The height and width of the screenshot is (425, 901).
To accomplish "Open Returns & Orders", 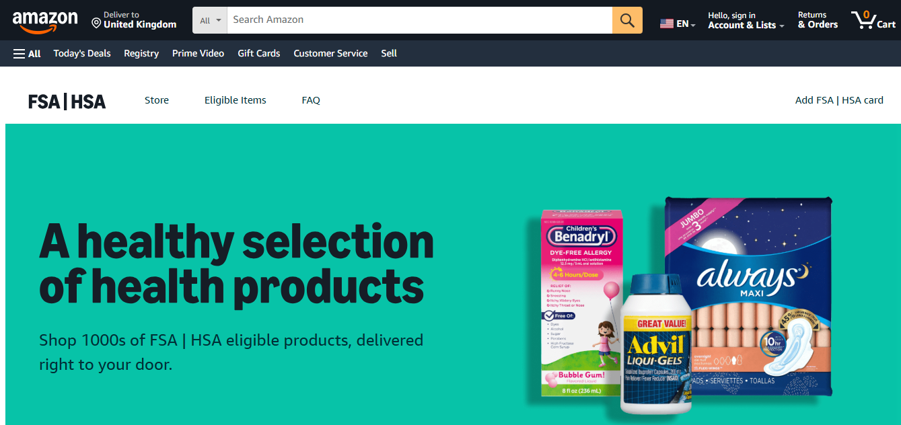I will [818, 20].
